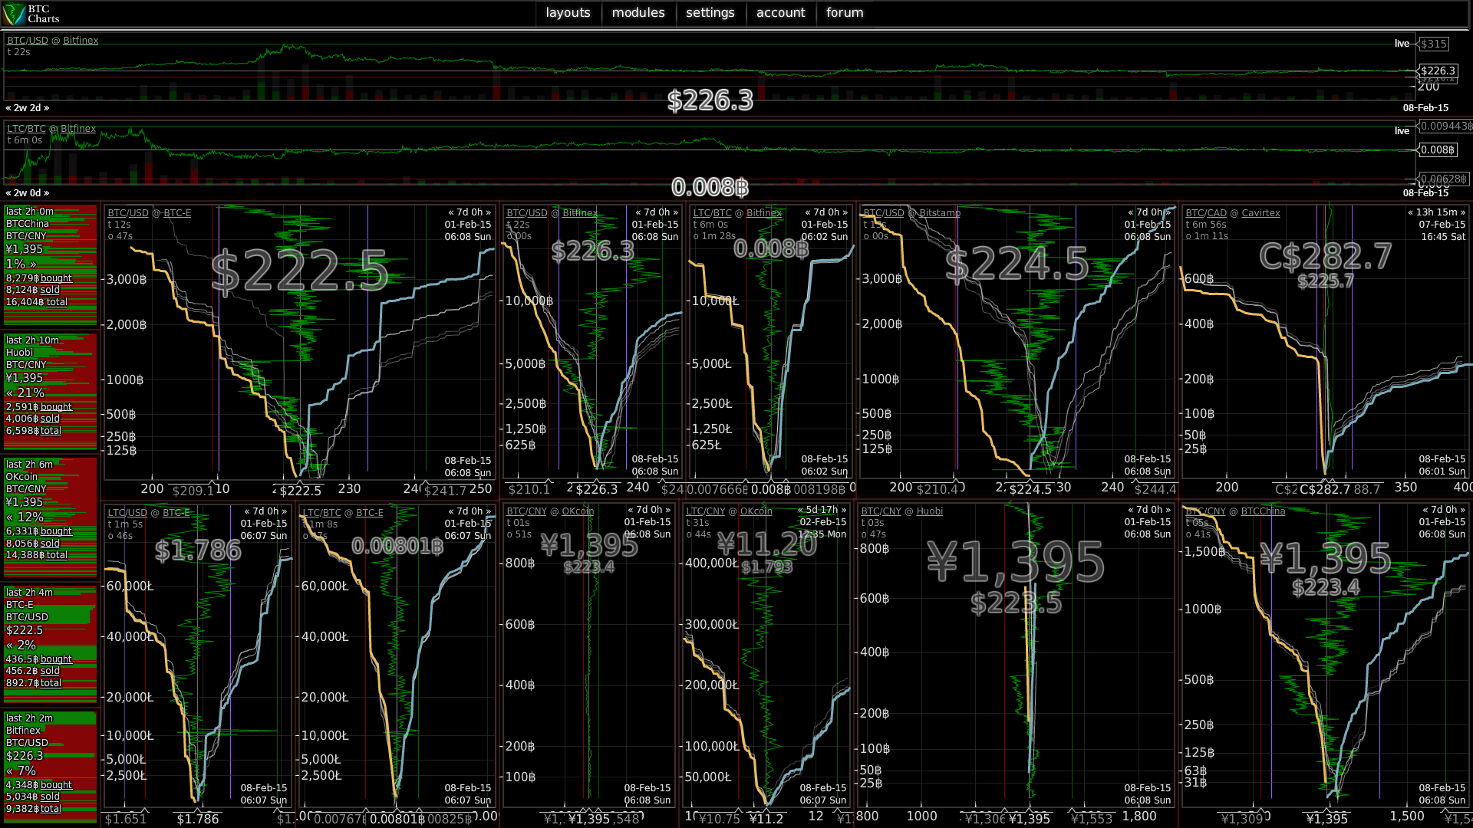Viewport: 1473px width, 828px height.
Task: Click left arrow on BTC-E LTC/USD chart span
Action: pyautogui.click(x=247, y=511)
